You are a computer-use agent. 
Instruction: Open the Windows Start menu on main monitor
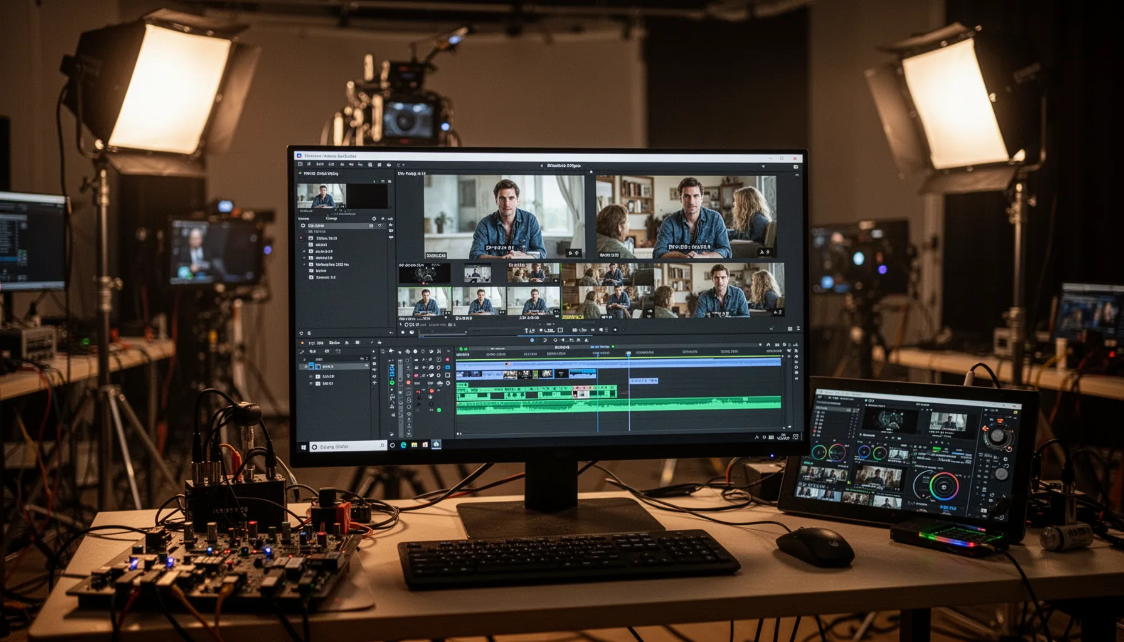tap(304, 446)
